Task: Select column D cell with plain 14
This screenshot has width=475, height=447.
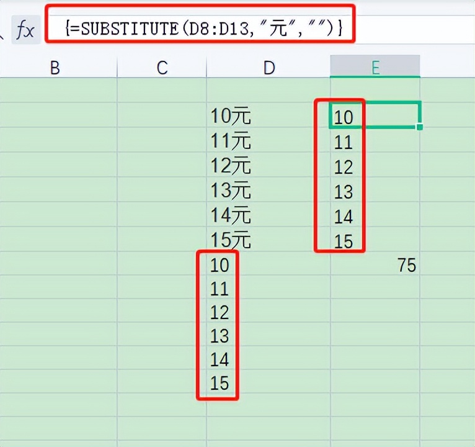Action: click(x=269, y=358)
